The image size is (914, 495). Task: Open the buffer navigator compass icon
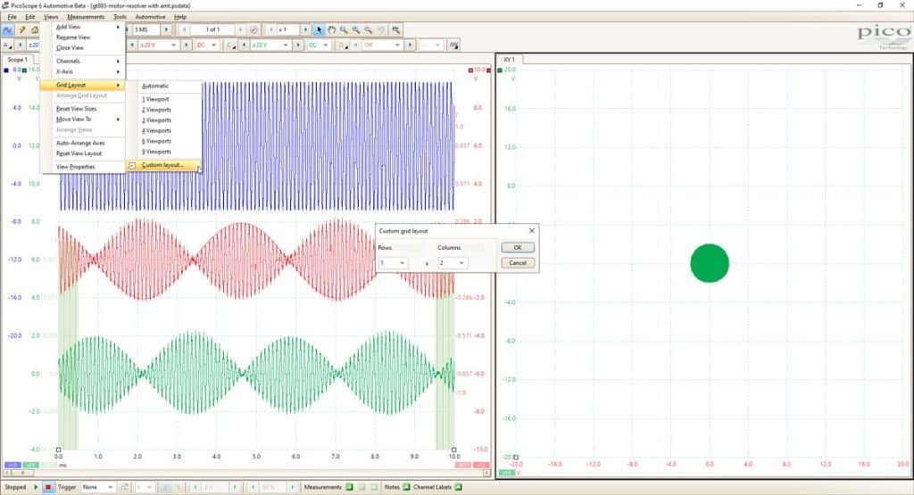(253, 29)
